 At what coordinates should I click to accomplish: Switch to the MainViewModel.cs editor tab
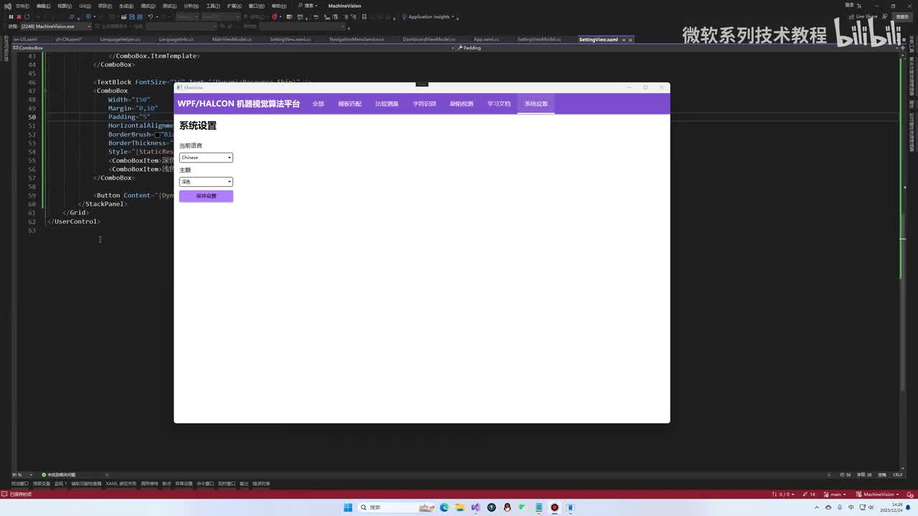point(232,39)
